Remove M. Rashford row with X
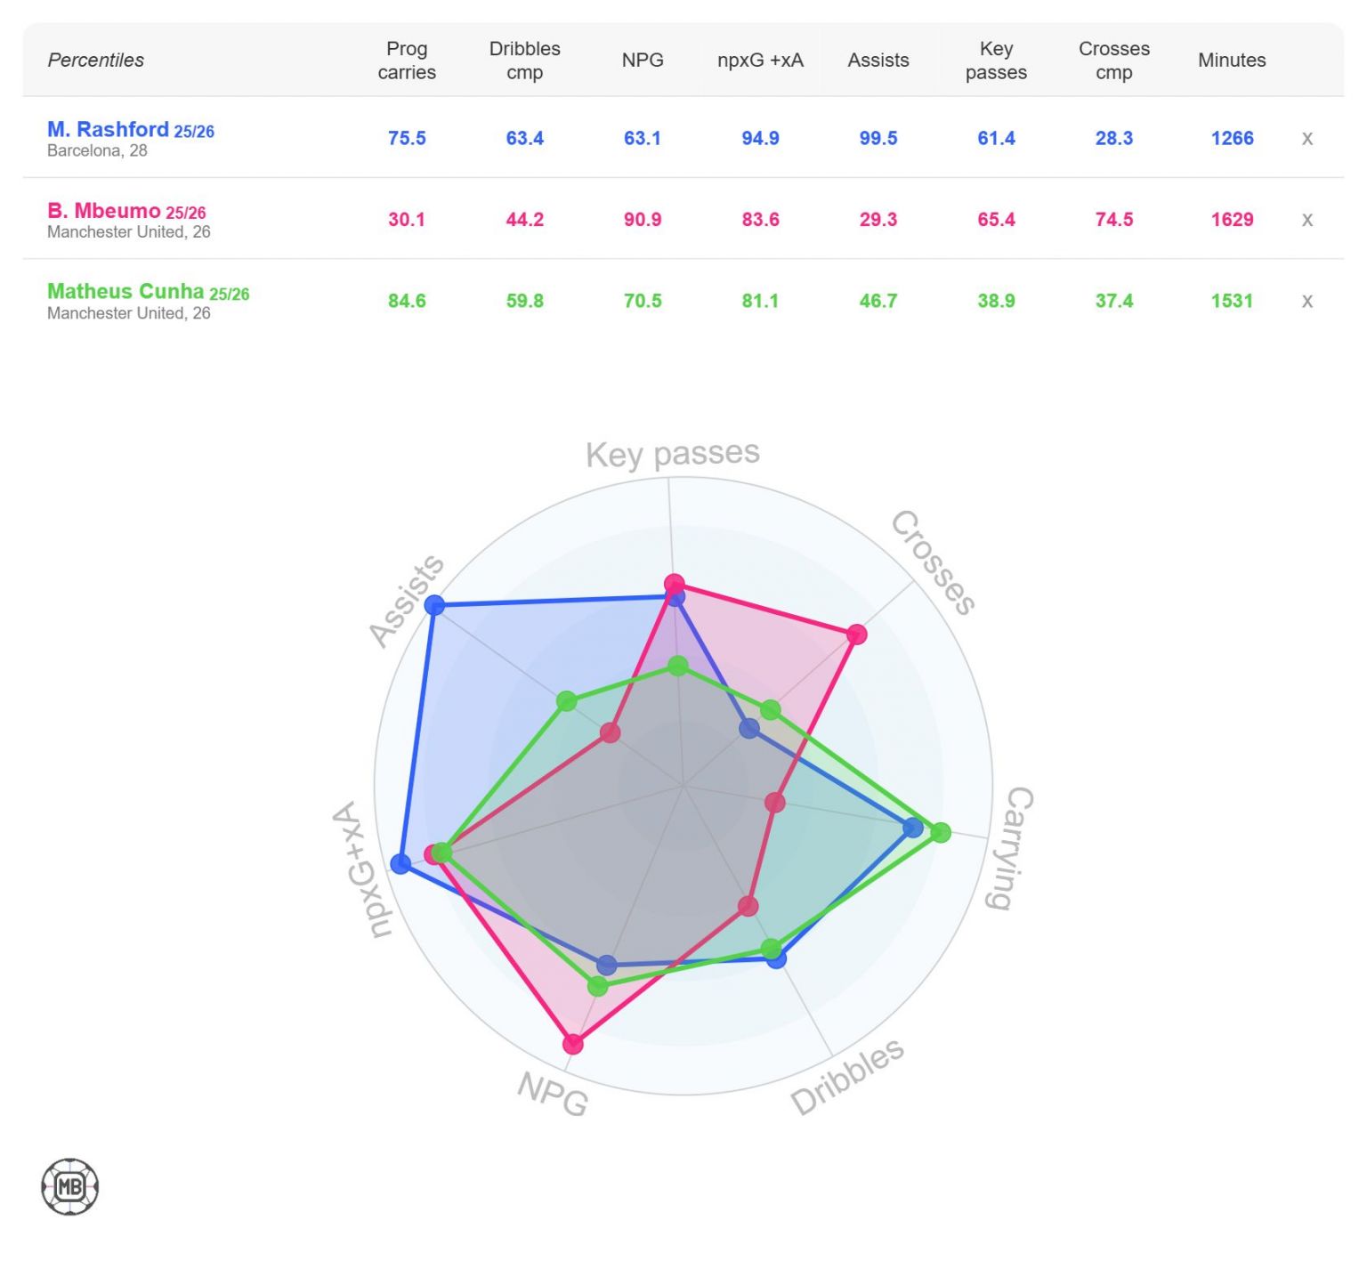The image size is (1367, 1277). [x=1306, y=138]
